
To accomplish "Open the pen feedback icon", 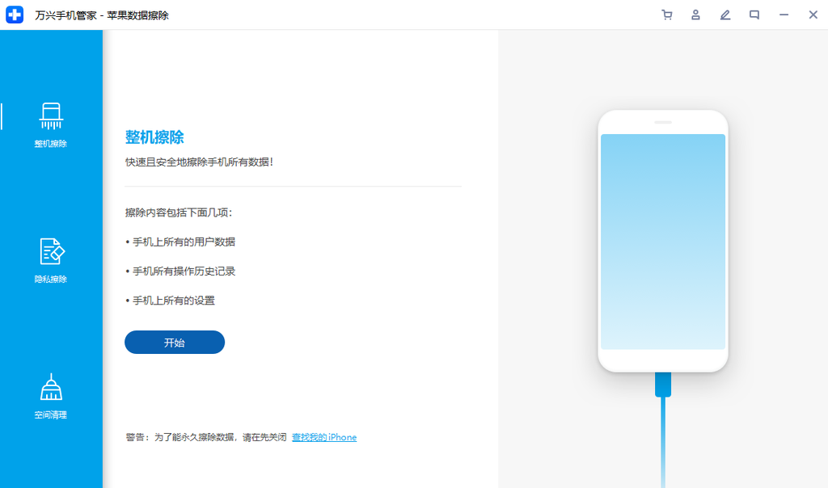I will point(724,15).
